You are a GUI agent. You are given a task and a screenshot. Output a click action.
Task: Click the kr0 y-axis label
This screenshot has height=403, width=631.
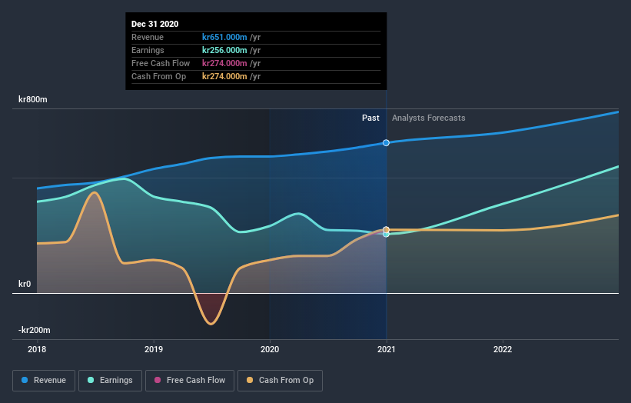tap(25, 284)
